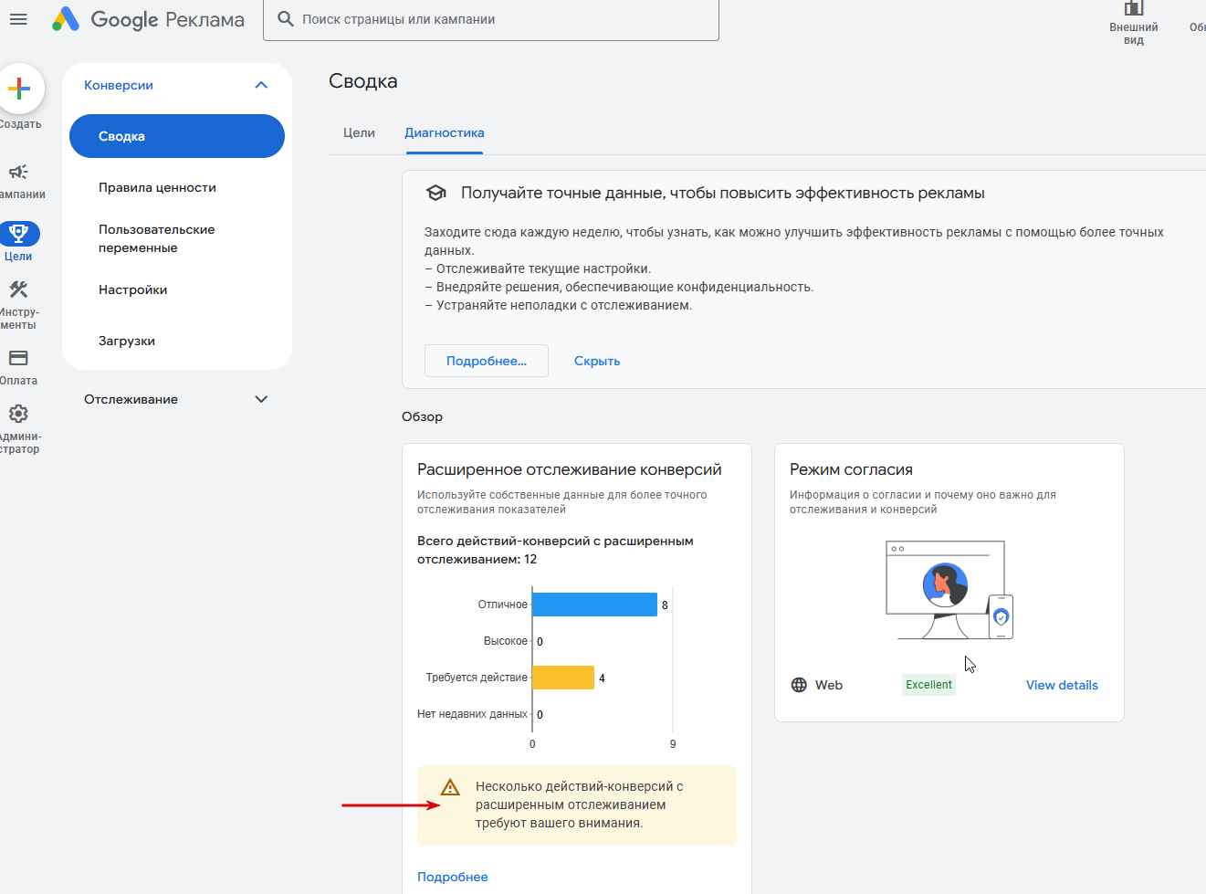This screenshot has height=894, width=1206.
Task: Open Инструменты wrench icon in sidebar
Action: (18, 290)
